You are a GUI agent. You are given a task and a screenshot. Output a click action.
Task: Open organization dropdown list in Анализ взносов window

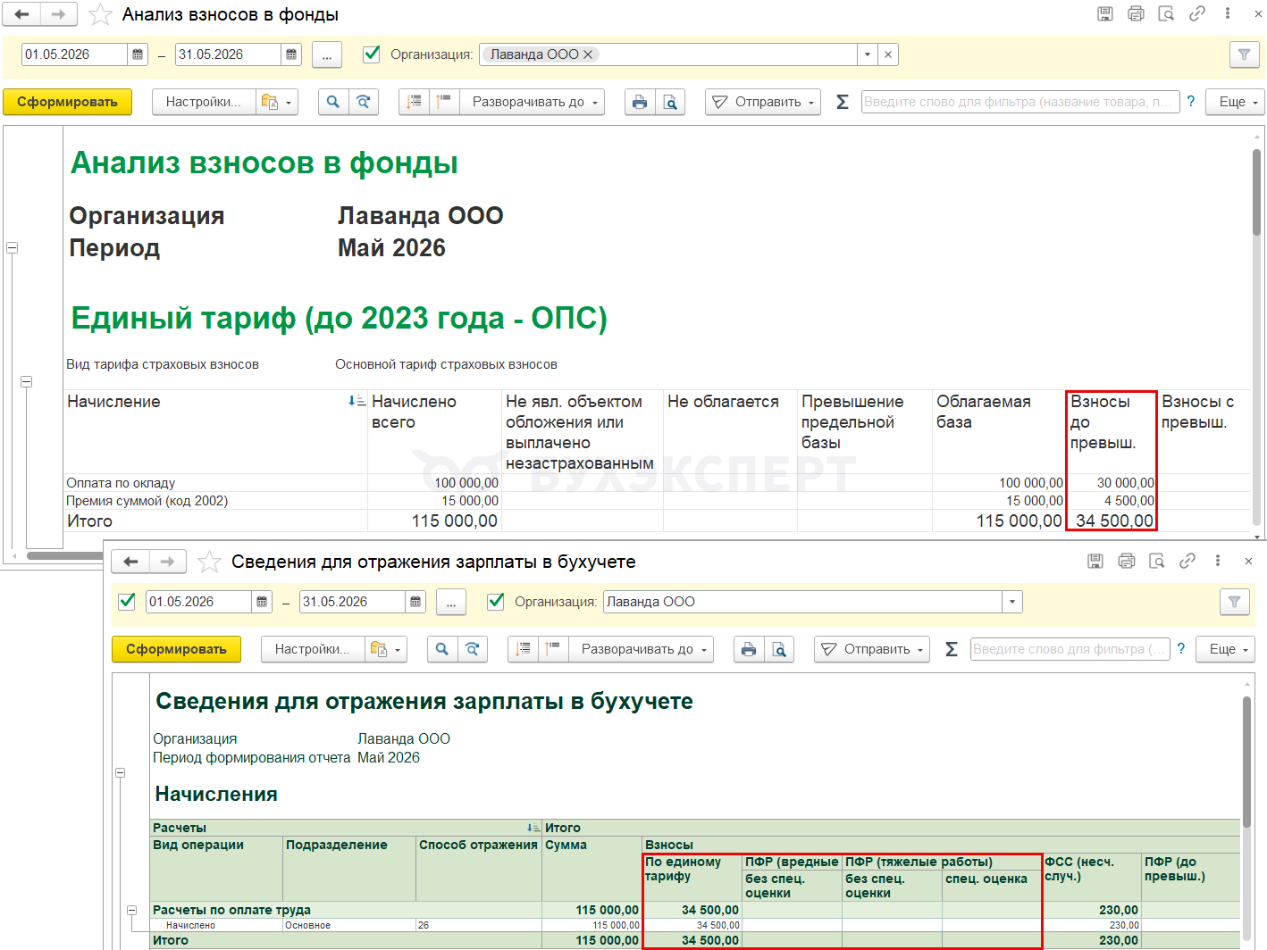point(868,54)
